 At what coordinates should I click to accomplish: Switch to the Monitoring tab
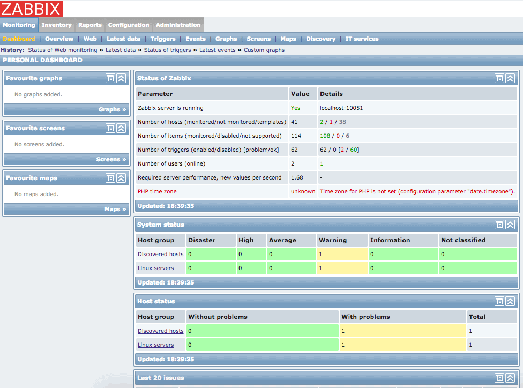point(19,25)
